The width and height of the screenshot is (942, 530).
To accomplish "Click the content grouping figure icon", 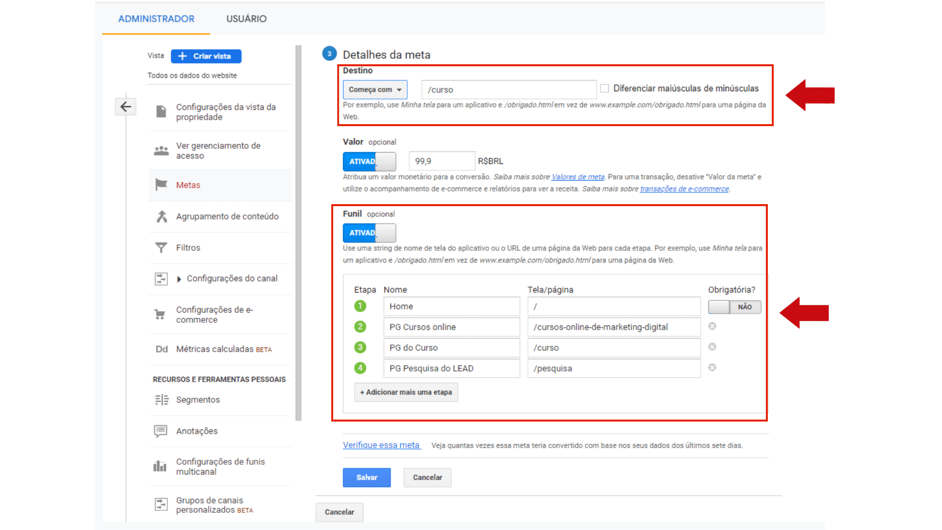I will coord(161,216).
